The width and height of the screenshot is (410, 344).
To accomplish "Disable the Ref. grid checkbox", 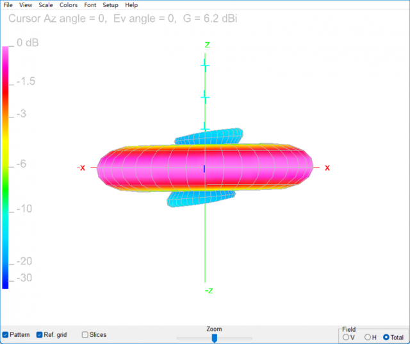I will (x=40, y=335).
